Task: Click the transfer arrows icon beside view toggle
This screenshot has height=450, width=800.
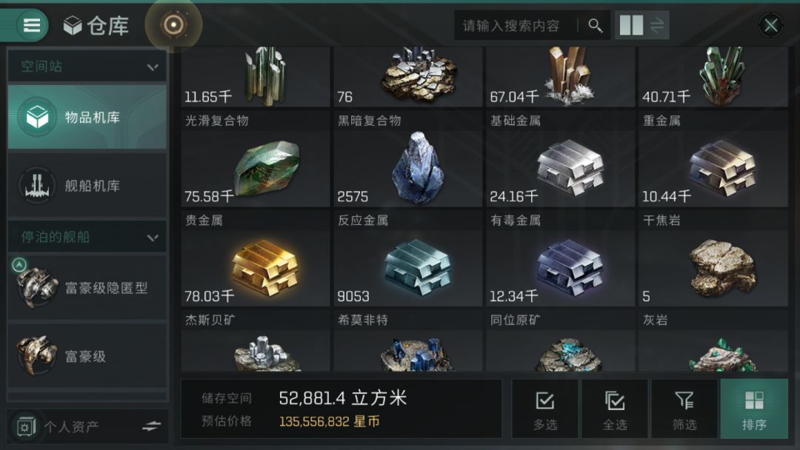Action: click(x=657, y=25)
